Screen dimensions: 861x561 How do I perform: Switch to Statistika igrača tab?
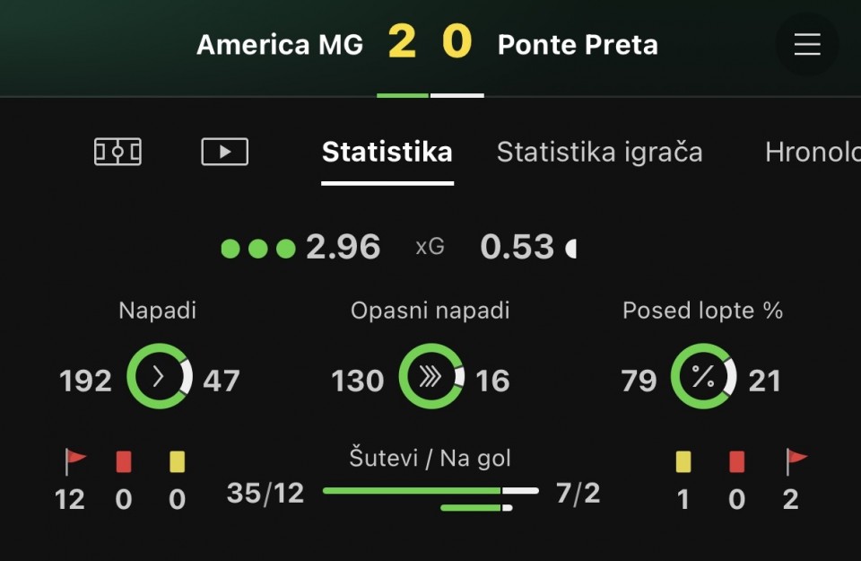[x=600, y=153]
